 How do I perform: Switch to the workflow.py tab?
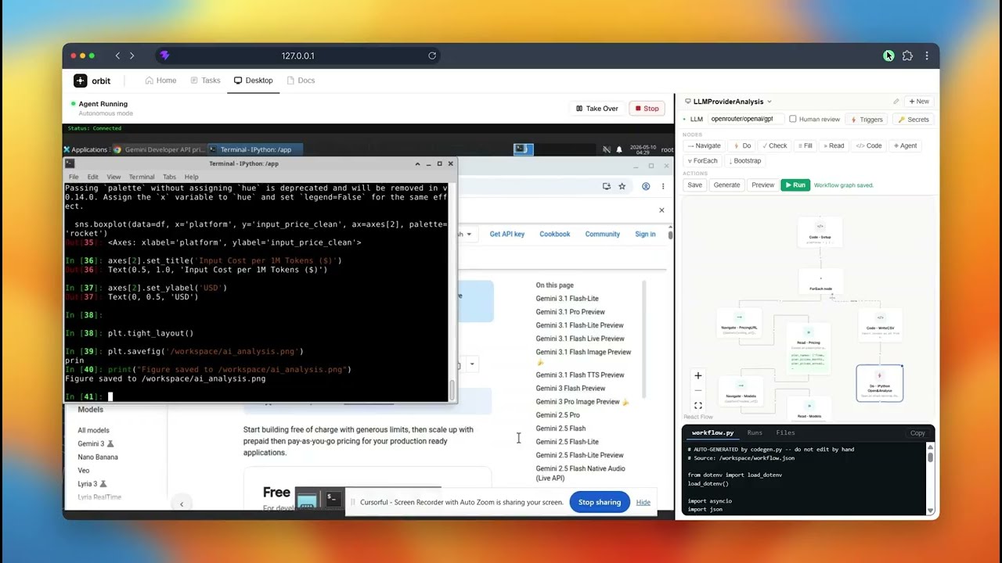click(x=712, y=432)
